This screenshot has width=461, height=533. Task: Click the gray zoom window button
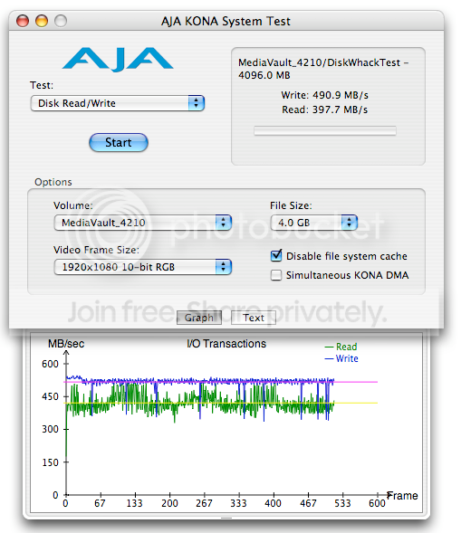61,21
